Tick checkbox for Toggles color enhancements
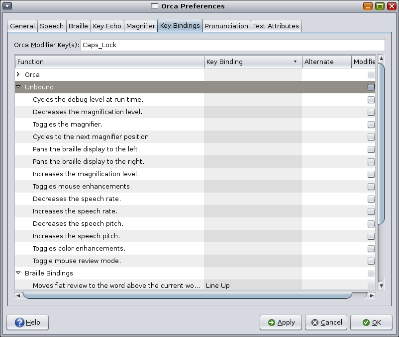This screenshot has width=399, height=337. (x=371, y=249)
